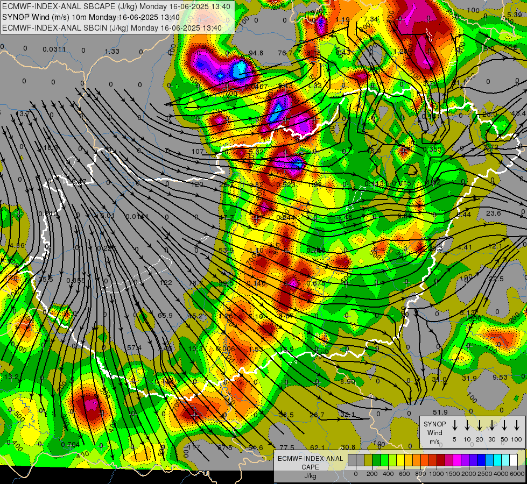Click the 122 value on the map

point(166,283)
